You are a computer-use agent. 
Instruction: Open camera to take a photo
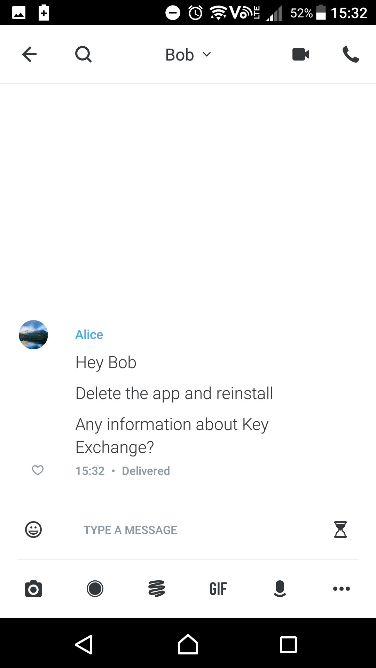pos(33,589)
